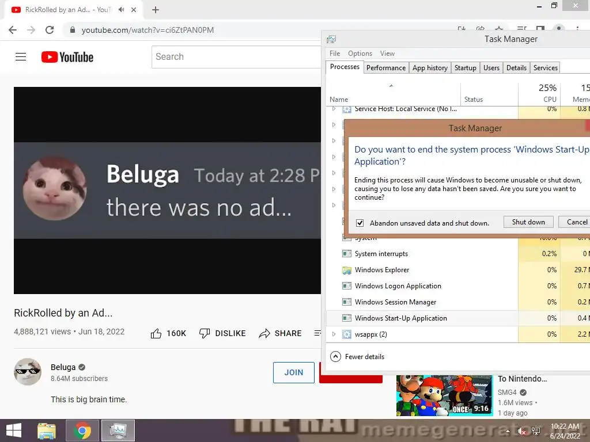Screen dimensions: 590x442
Task: Open Task Manager File menu
Action: click(x=335, y=54)
